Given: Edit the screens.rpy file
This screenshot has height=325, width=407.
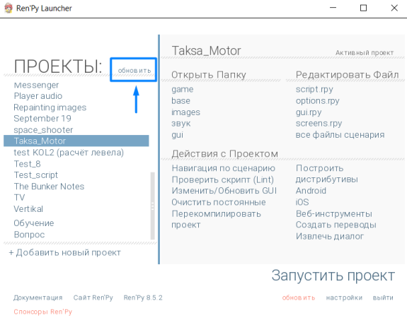Looking at the screenshot, I should click(x=319, y=124).
